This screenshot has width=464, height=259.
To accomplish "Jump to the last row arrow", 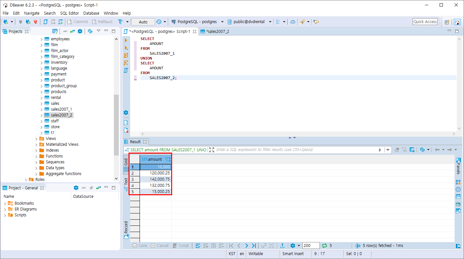I will tap(254, 246).
